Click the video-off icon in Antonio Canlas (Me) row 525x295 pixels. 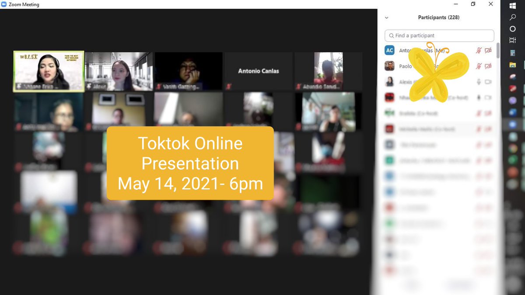point(488,51)
